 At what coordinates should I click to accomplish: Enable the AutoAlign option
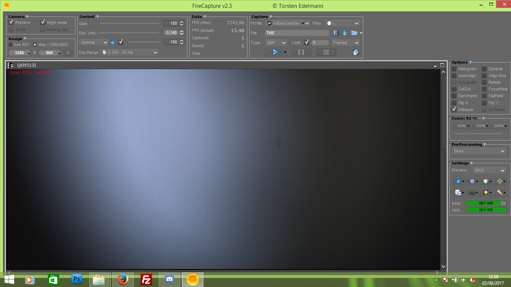[454, 76]
